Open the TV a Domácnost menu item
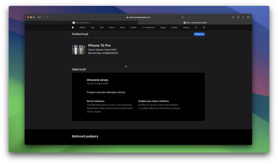This screenshot has width=278, height=164. 148,27
